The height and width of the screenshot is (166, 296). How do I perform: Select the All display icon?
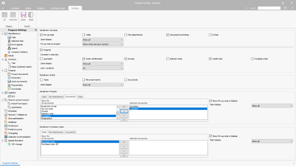pyautogui.click(x=4, y=16)
